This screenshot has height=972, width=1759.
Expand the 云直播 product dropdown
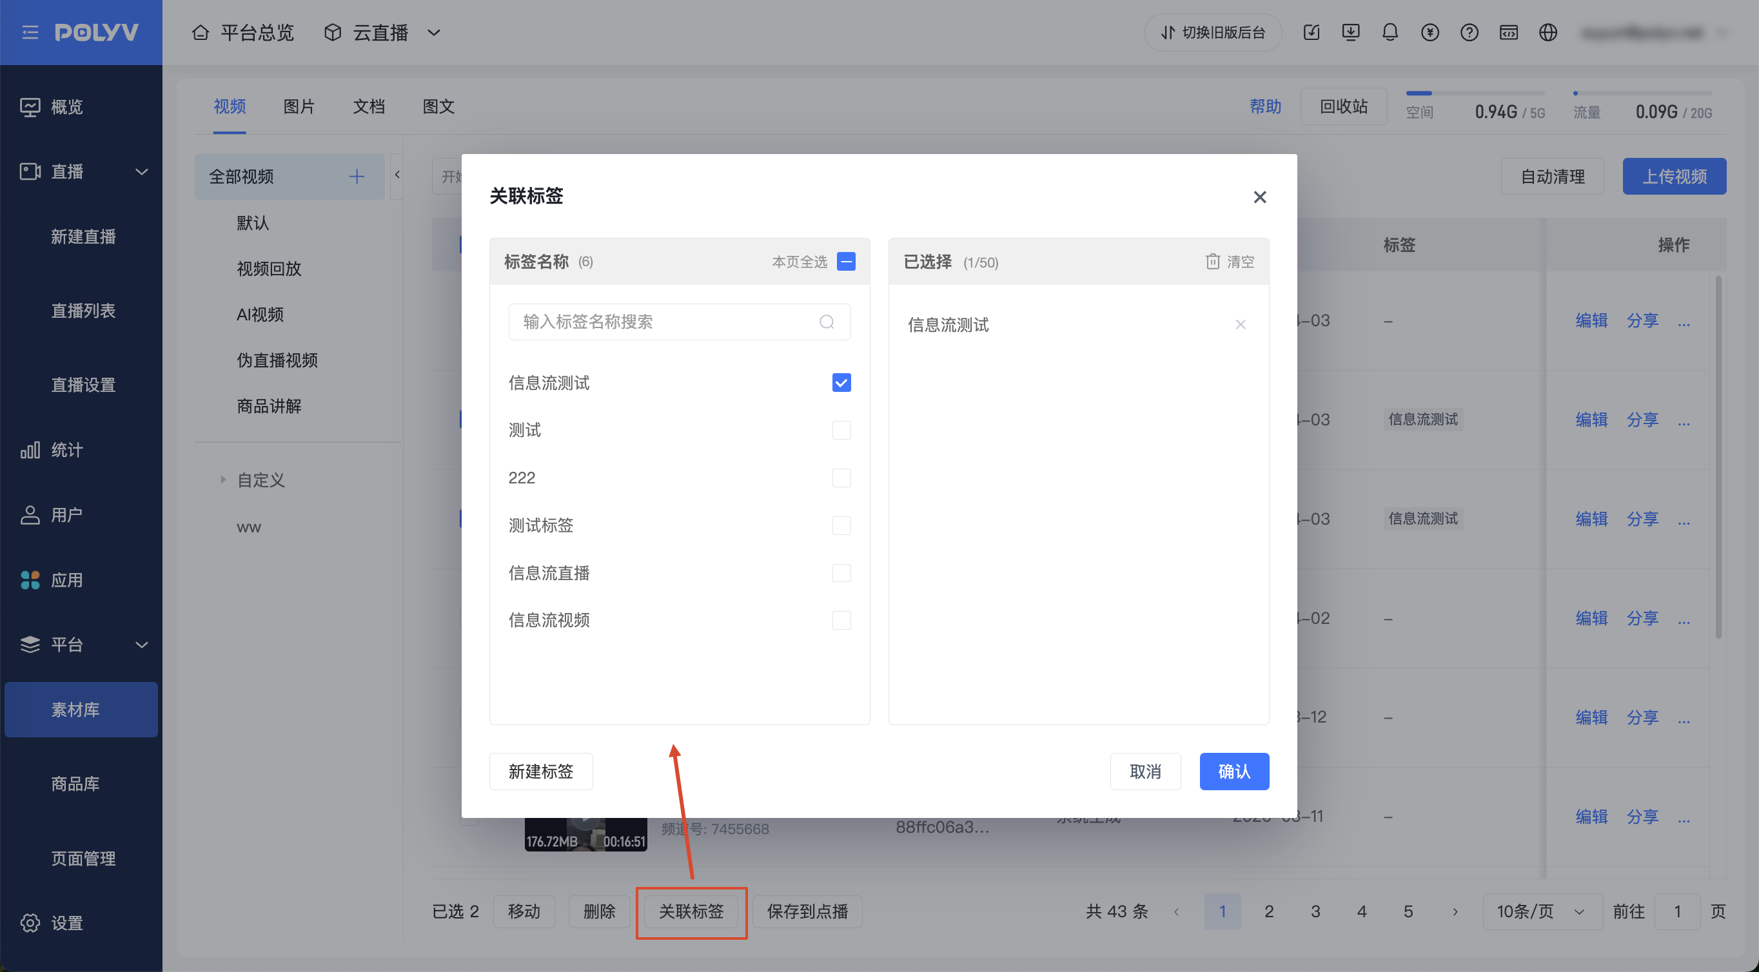tap(433, 32)
